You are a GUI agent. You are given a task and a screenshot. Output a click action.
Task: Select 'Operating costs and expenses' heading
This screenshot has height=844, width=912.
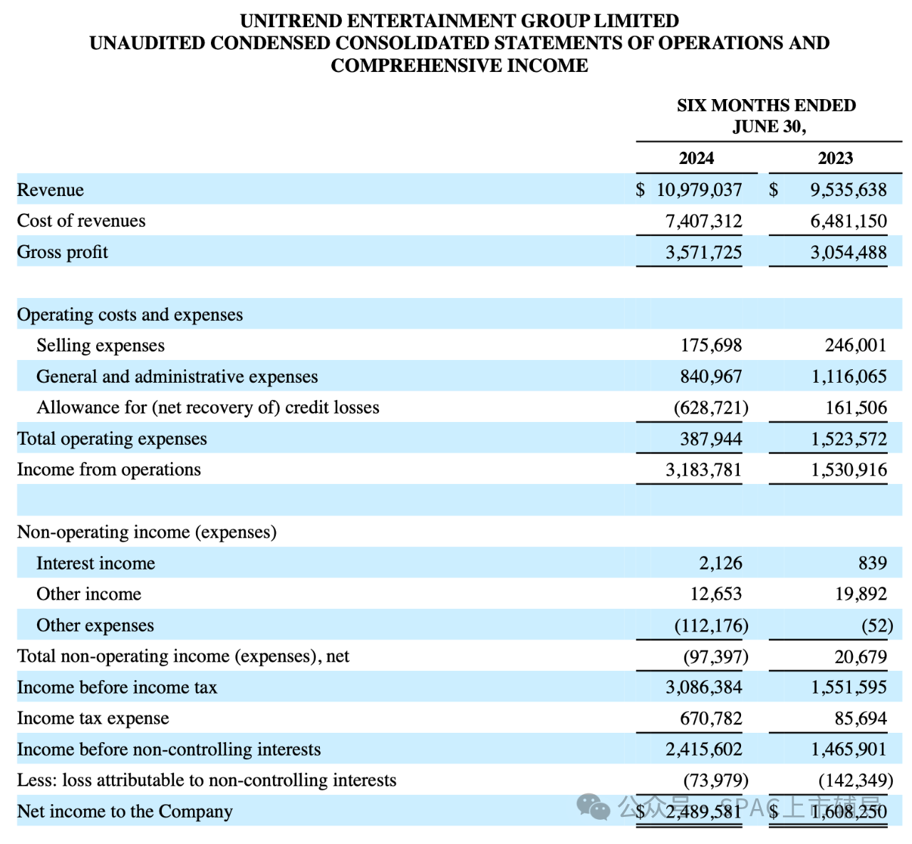point(130,314)
